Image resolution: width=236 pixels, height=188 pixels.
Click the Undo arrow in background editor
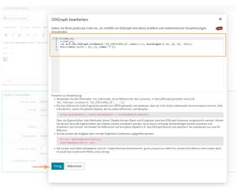coord(28,35)
